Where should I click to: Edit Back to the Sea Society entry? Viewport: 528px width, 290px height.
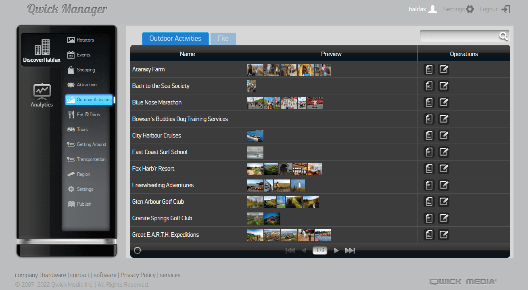pos(444,86)
